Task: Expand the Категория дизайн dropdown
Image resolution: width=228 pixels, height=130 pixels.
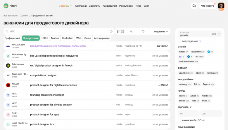Action: [200, 34]
